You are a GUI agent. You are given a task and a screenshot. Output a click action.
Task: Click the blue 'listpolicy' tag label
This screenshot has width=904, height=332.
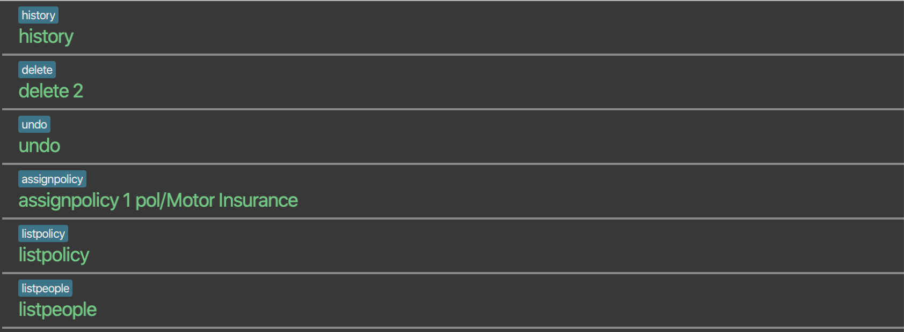pyautogui.click(x=43, y=234)
